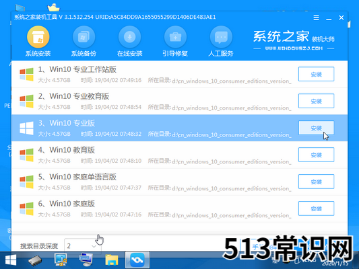Install Win10 教育版 with 安装 button
Image resolution: width=359 pixels, height=269 pixels.
(x=316, y=155)
